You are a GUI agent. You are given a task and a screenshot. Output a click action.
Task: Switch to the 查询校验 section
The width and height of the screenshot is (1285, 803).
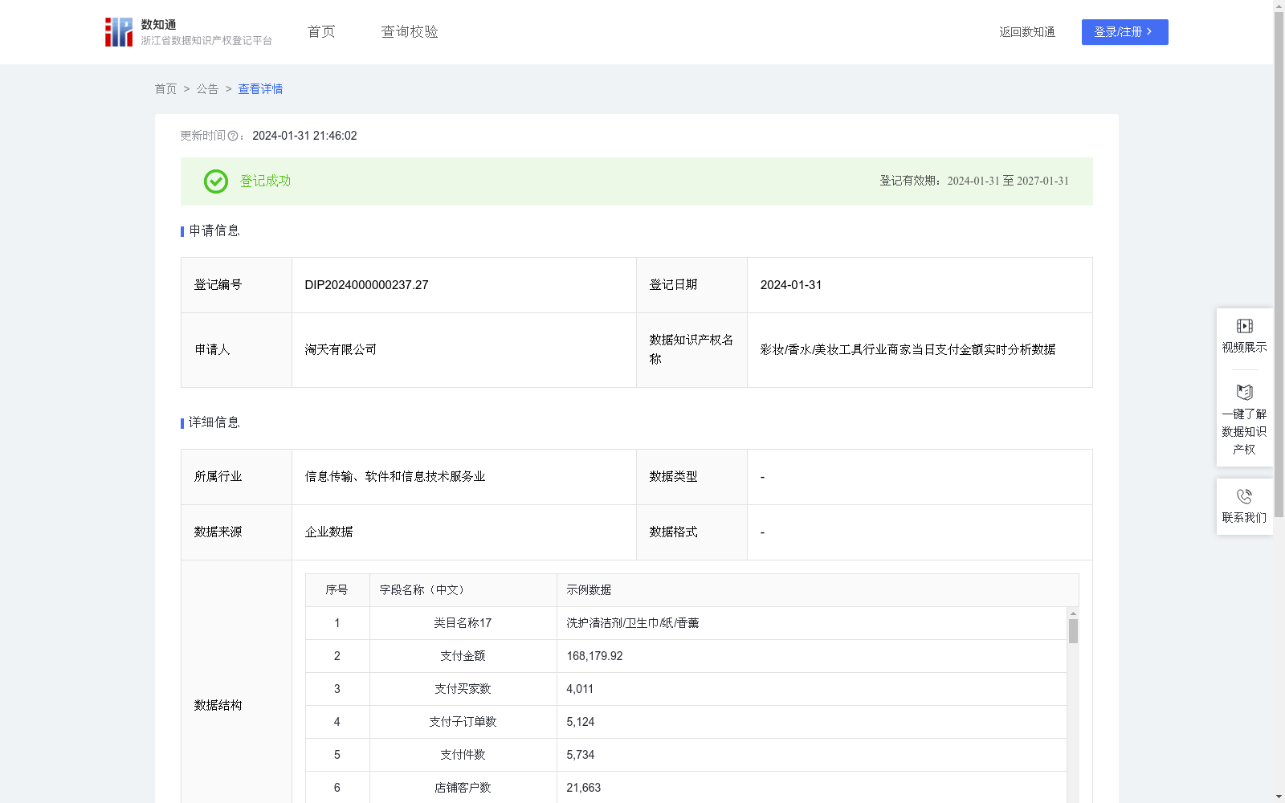coord(409,31)
